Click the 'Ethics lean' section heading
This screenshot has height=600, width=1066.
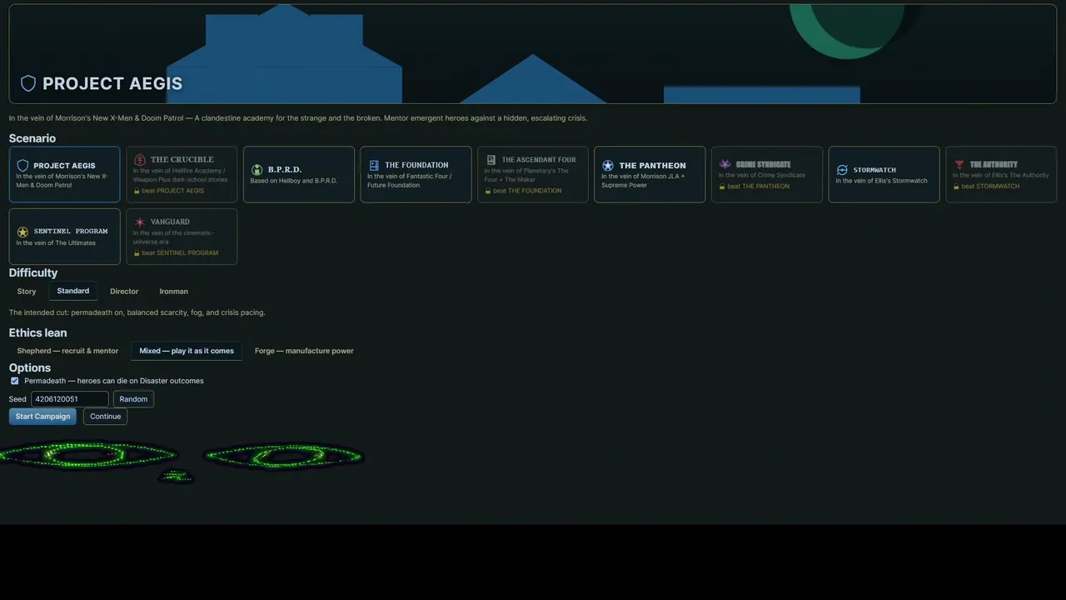(38, 332)
